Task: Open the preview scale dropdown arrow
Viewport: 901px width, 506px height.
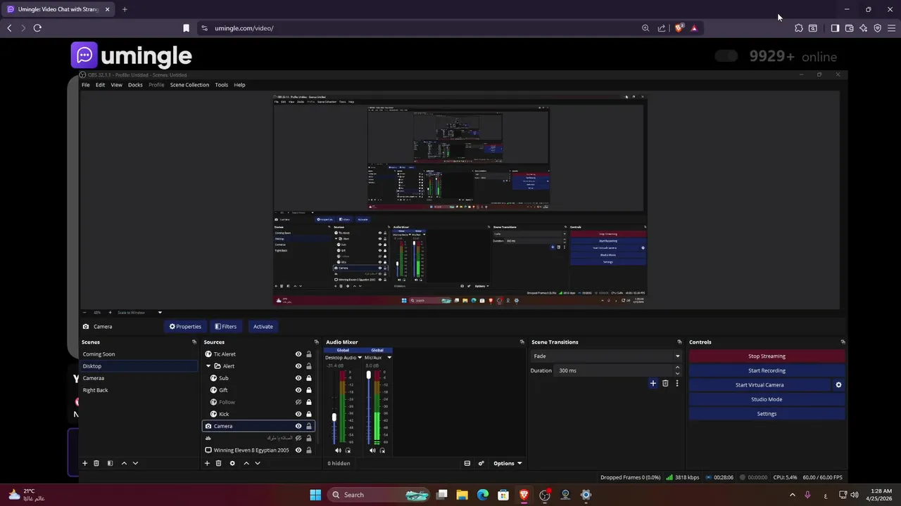Action: tap(160, 313)
